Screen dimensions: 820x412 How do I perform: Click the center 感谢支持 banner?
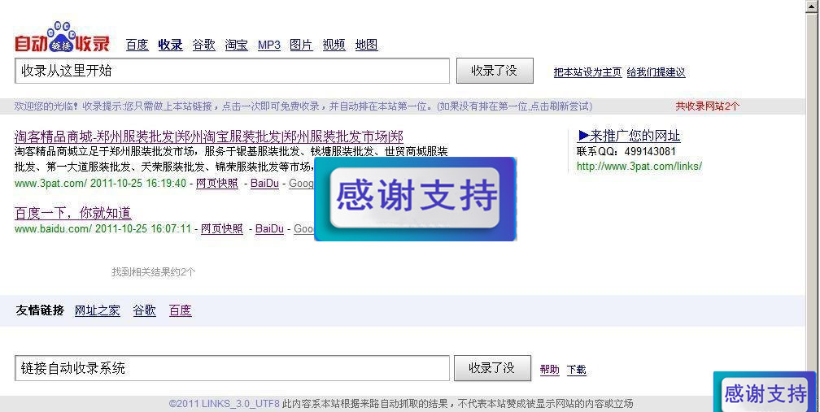(x=415, y=198)
